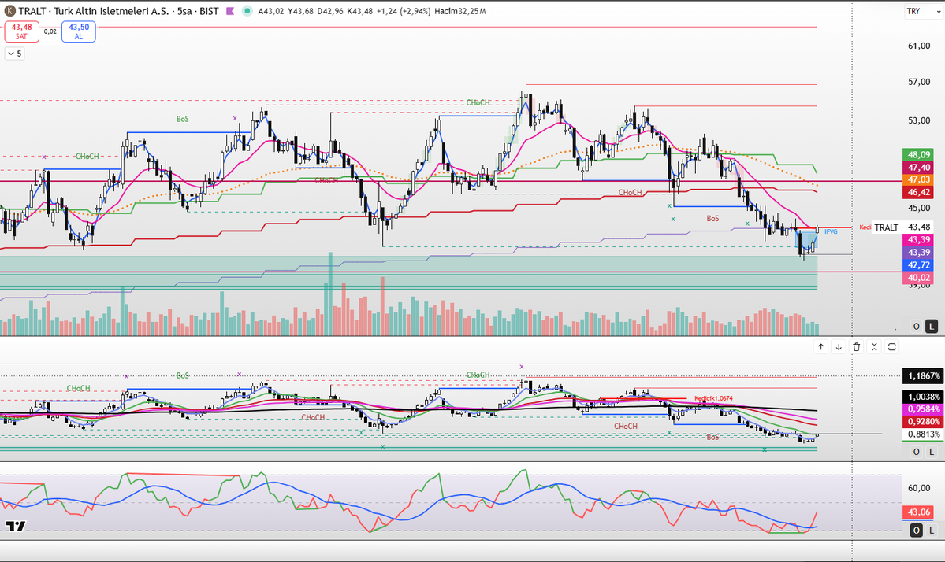Toggle auto scale O on oscillator pane
This screenshot has height=562, width=945.
(916, 530)
